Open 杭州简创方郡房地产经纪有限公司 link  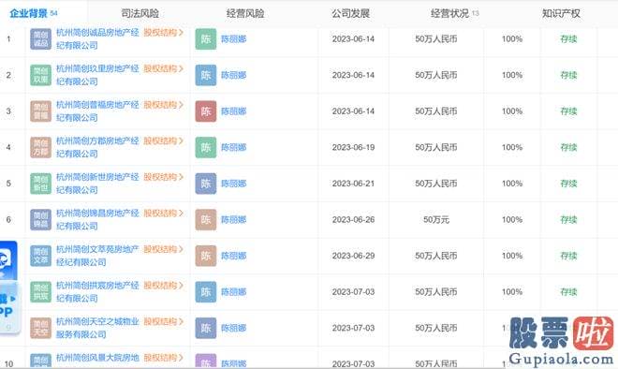[x=97, y=147]
